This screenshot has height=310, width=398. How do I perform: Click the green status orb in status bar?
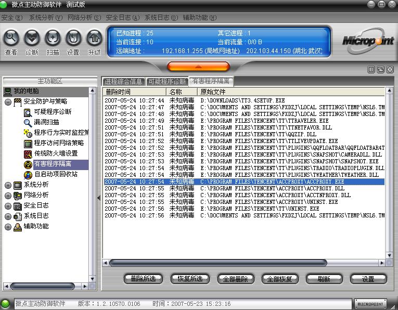[x=5, y=303]
